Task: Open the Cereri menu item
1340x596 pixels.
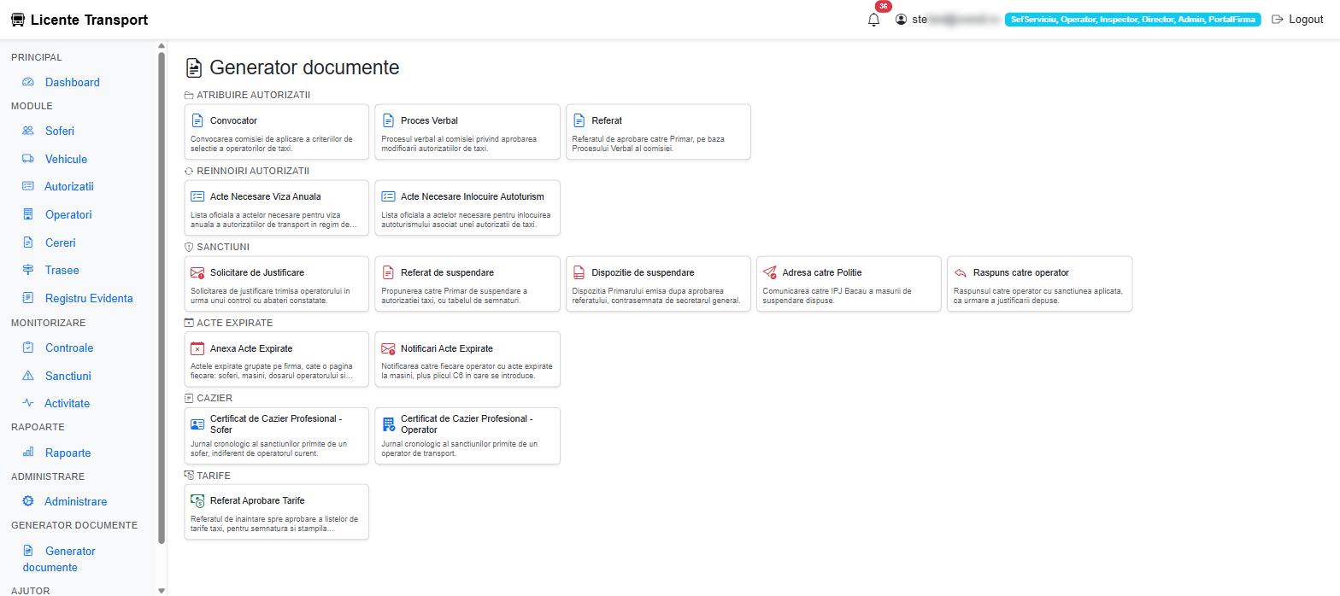Action: click(60, 242)
